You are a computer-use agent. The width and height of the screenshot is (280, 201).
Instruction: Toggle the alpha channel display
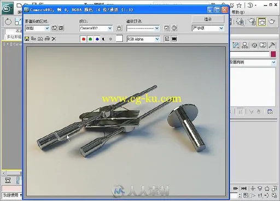104,39
